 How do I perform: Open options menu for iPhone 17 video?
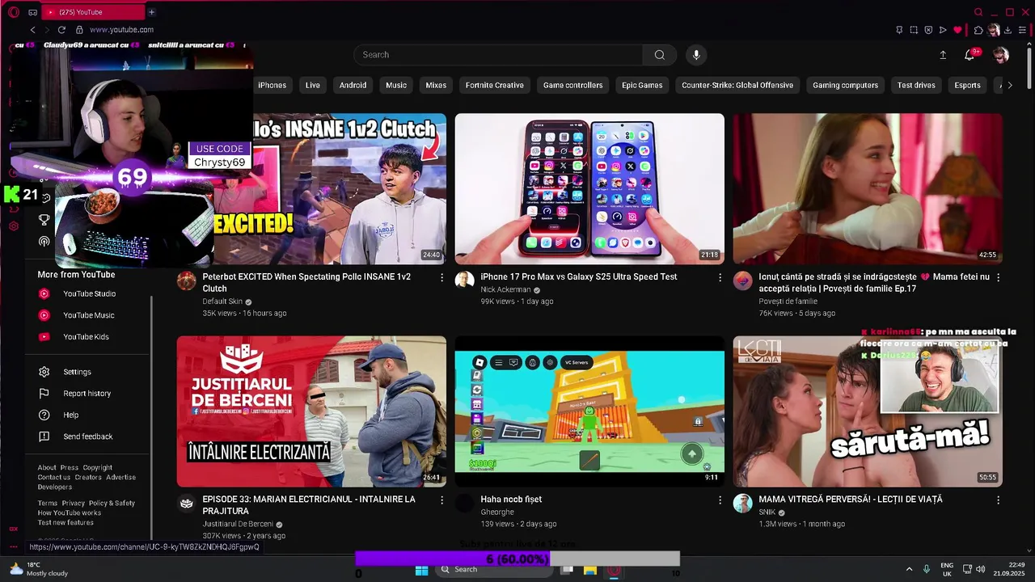pos(720,277)
